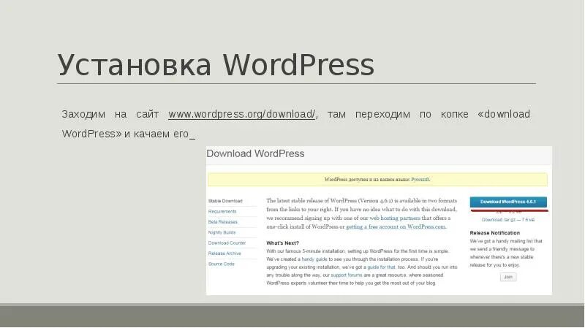Click the Download WordPress page heading
585x328 pixels.
pos(255,153)
